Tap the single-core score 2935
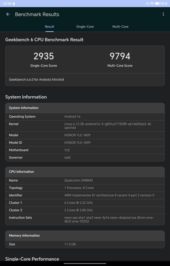Screen dimensions: 170x266 [x=44, y=56]
